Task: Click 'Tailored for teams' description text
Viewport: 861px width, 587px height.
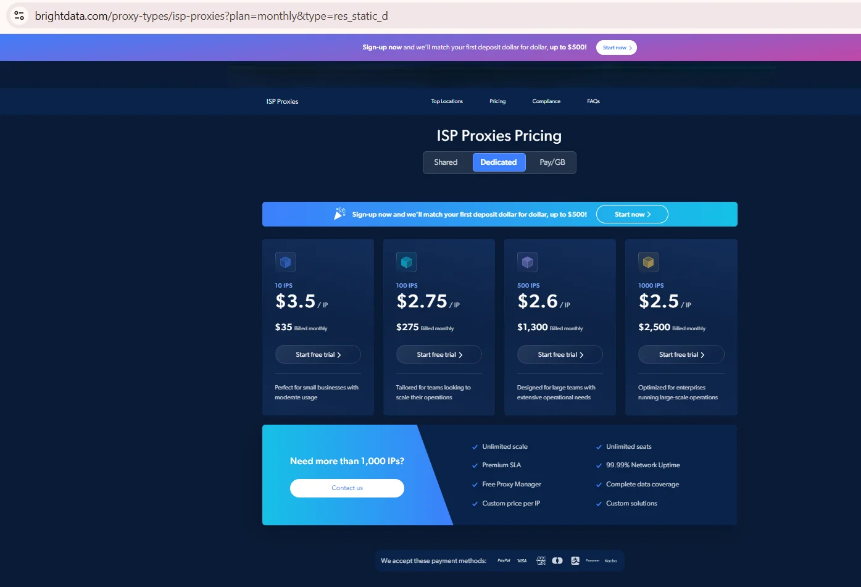Action: pos(433,393)
